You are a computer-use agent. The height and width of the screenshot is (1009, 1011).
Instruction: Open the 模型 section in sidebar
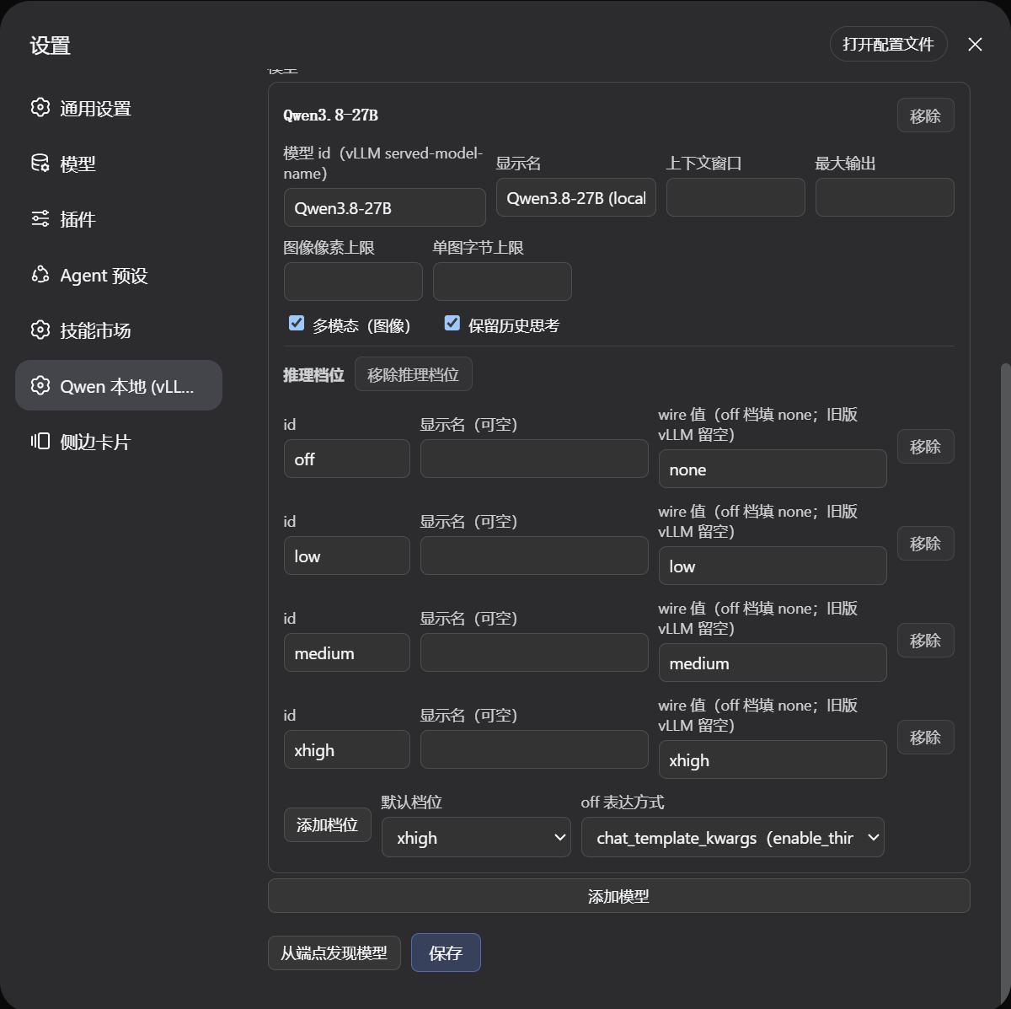pyautogui.click(x=119, y=164)
